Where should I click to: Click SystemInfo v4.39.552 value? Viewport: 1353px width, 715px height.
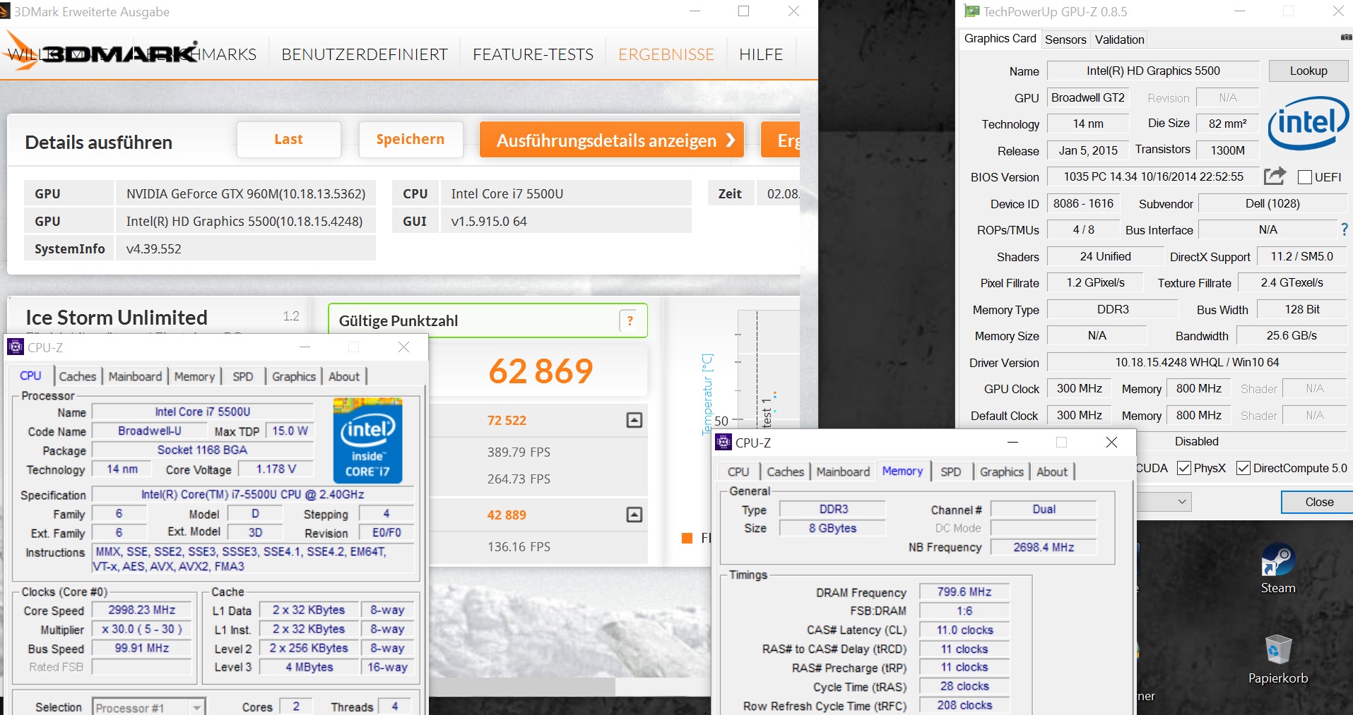pos(246,248)
